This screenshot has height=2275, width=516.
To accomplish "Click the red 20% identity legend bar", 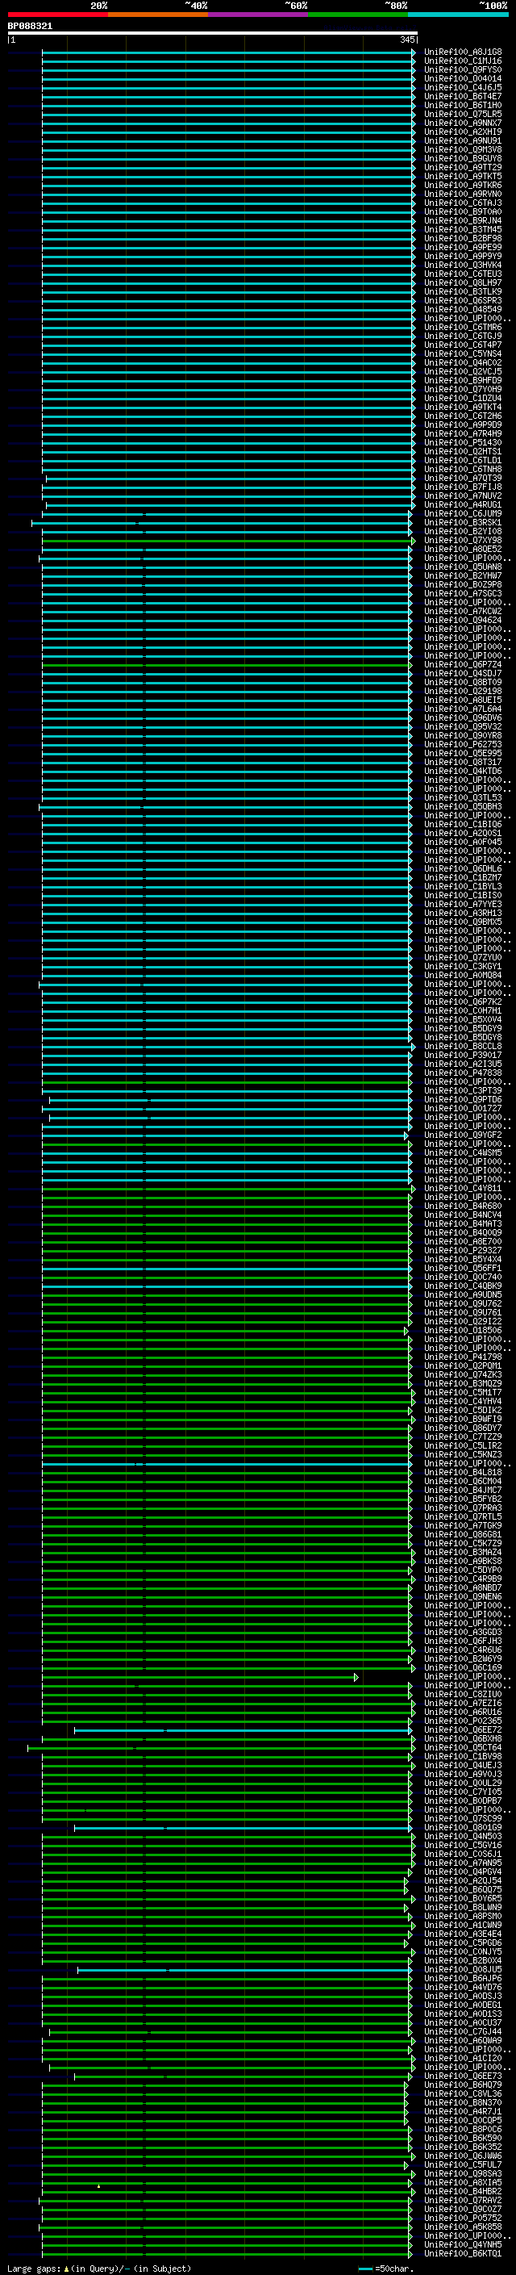I will 58,15.
